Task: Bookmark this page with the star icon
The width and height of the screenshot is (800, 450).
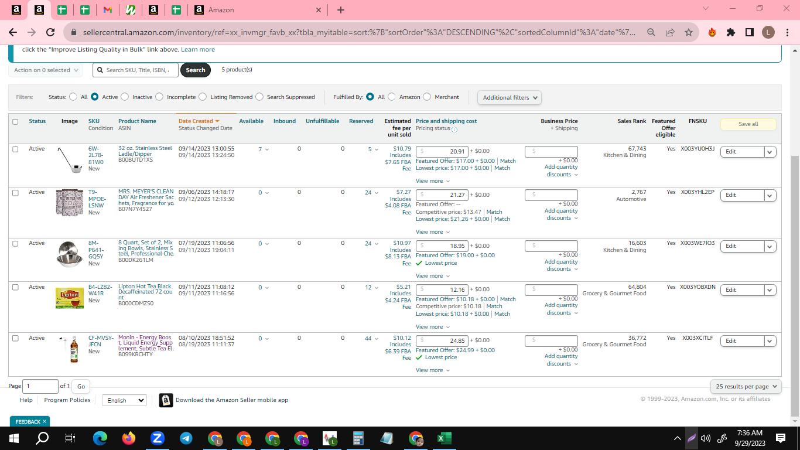Action: (689, 33)
